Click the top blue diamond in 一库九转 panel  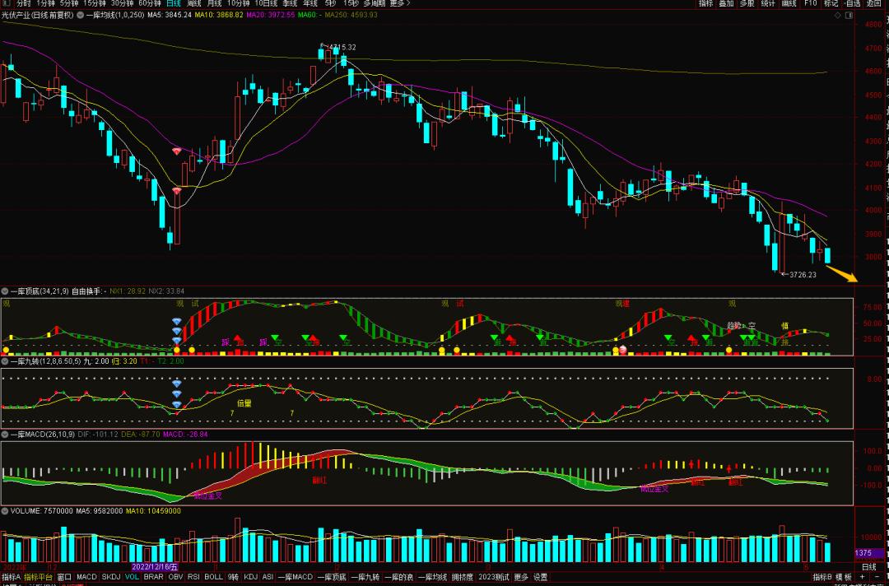pos(177,384)
